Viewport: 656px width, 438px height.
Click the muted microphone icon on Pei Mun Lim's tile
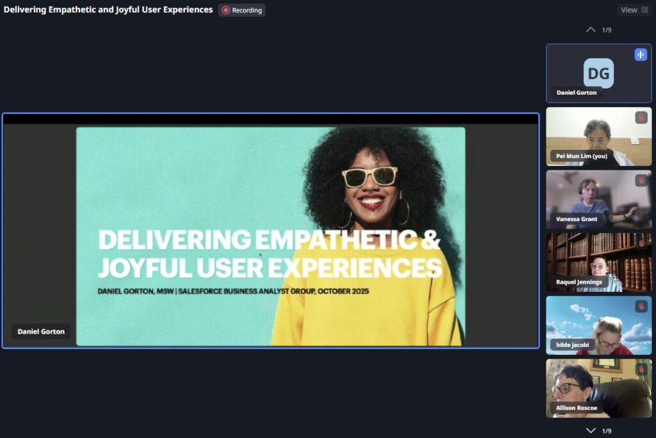[x=641, y=118]
